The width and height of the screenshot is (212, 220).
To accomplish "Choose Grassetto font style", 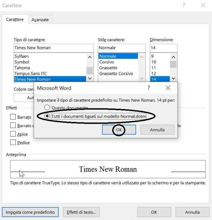I will pos(118,68).
